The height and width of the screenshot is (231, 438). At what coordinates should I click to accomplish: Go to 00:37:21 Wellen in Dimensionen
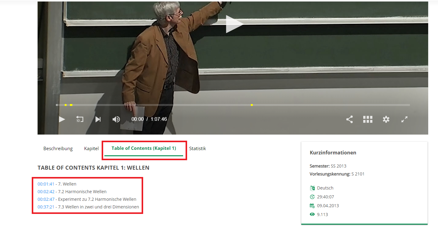[46, 207]
